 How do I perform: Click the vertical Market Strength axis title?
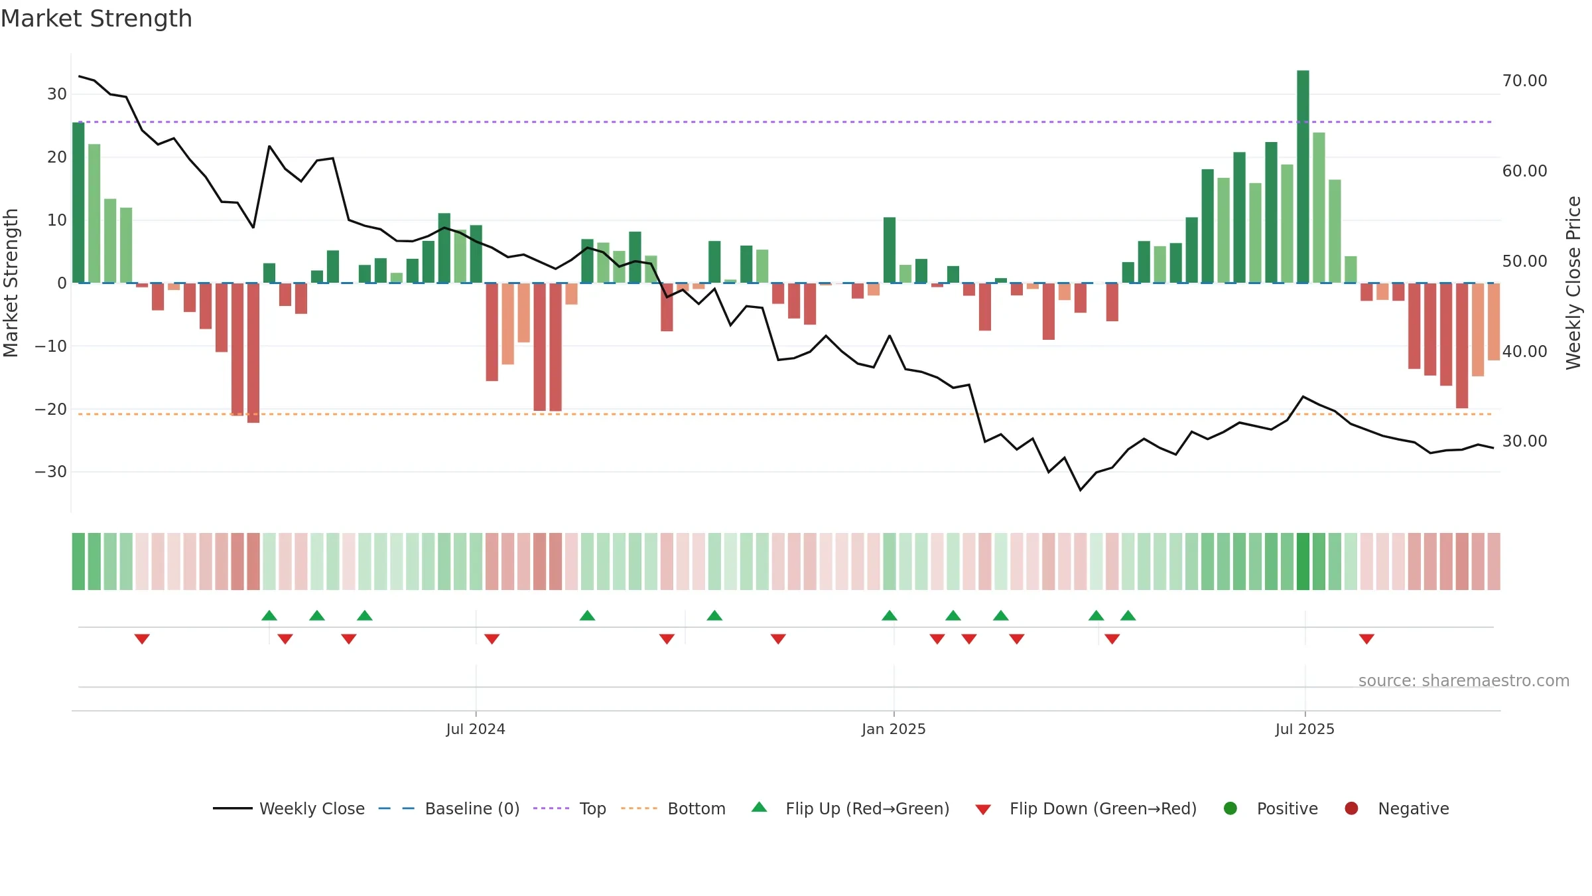coord(11,283)
